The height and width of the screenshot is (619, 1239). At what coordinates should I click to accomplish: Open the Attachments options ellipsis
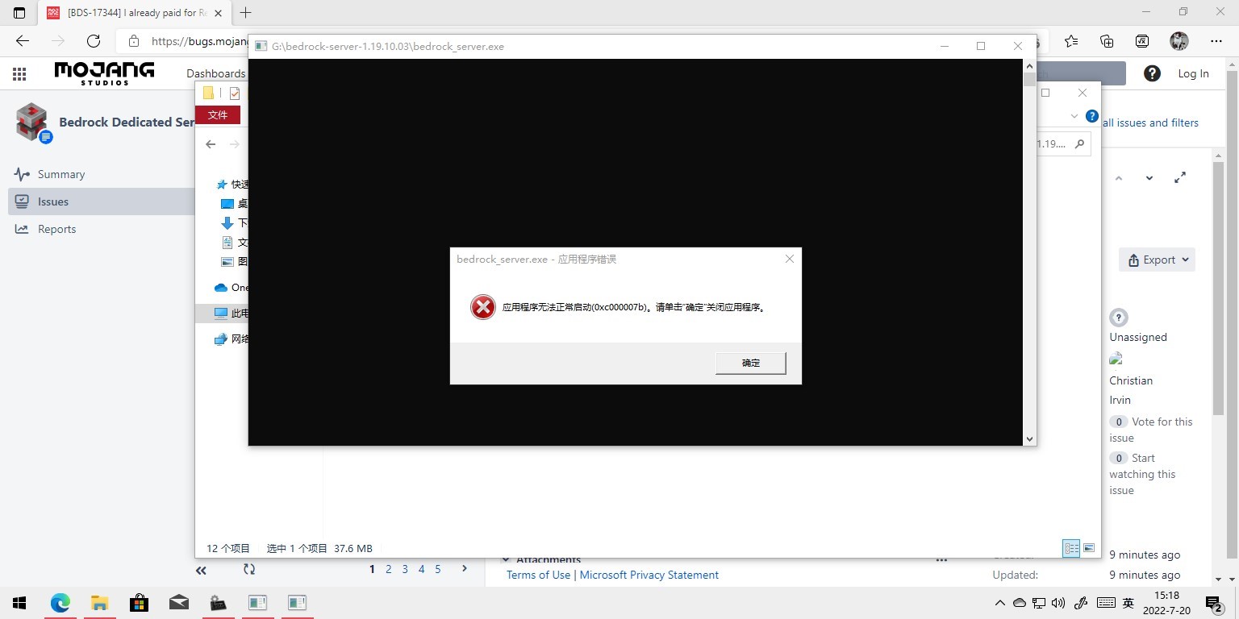tap(941, 559)
